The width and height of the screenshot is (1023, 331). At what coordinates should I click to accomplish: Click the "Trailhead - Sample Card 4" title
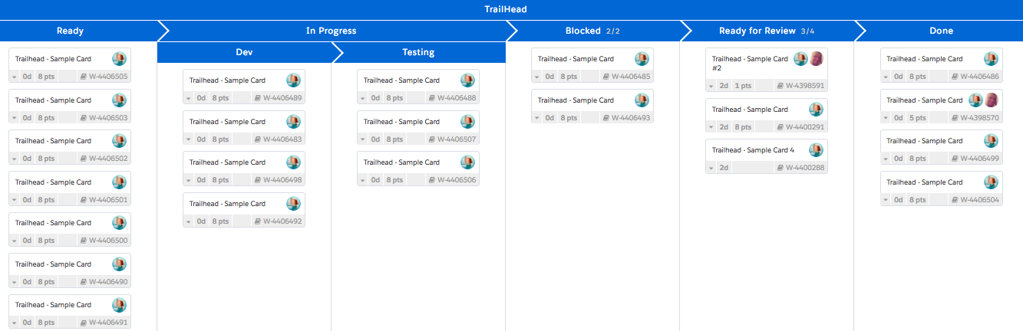753,150
